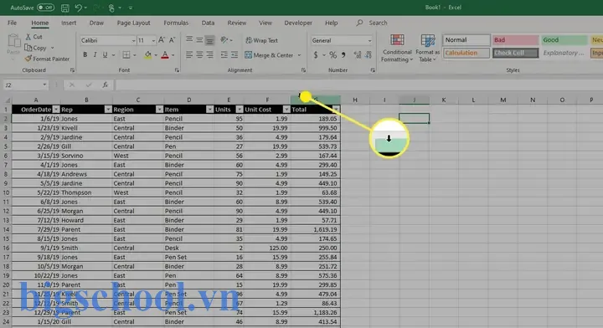Increase the indent
The width and height of the screenshot is (603, 328).
(234, 55)
